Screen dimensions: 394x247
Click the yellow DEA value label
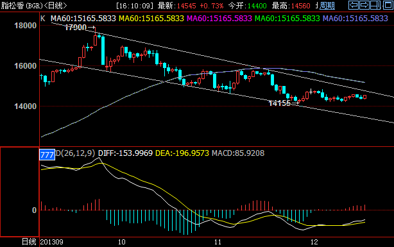tap(182, 153)
